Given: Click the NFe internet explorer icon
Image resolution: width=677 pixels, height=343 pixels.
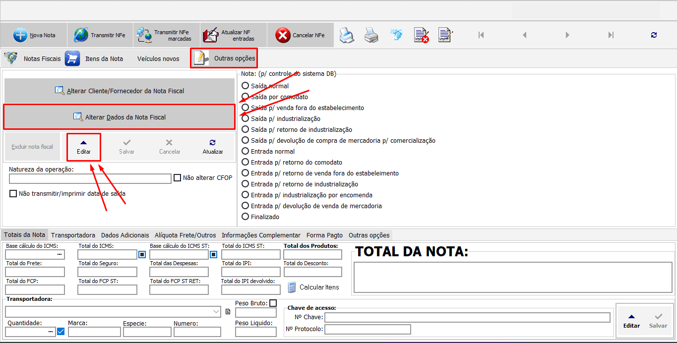Looking at the screenshot, I should (x=396, y=35).
